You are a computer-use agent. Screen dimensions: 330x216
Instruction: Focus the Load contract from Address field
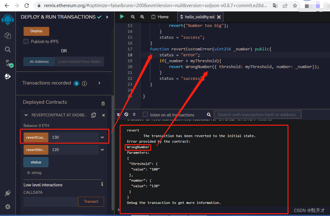coord(79,62)
